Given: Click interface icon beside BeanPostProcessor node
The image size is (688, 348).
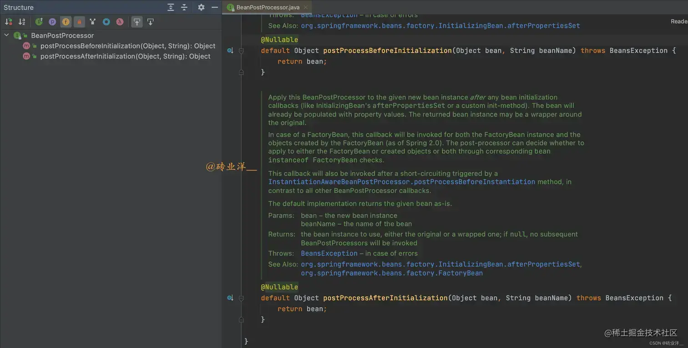Looking at the screenshot, I should (17, 35).
